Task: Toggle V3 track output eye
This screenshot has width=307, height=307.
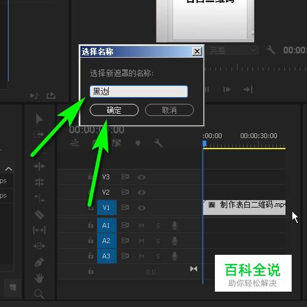Action: [141, 177]
